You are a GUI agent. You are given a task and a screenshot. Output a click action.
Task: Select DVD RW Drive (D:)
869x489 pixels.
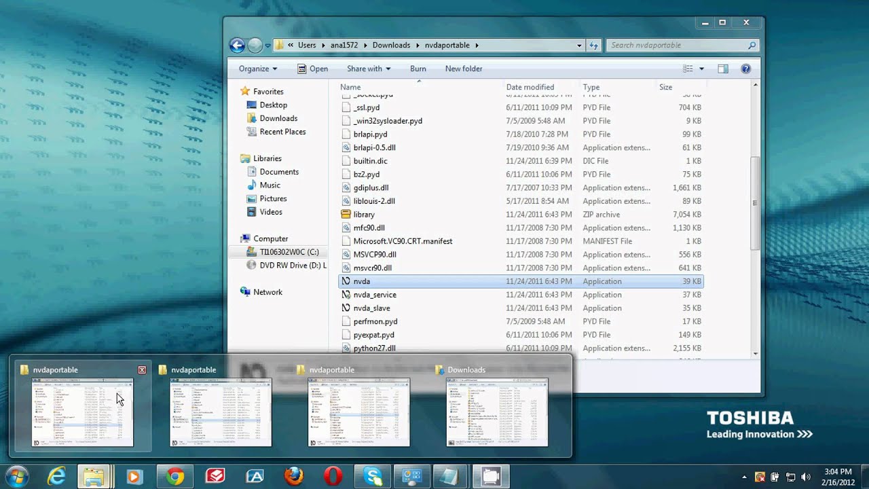pyautogui.click(x=286, y=266)
